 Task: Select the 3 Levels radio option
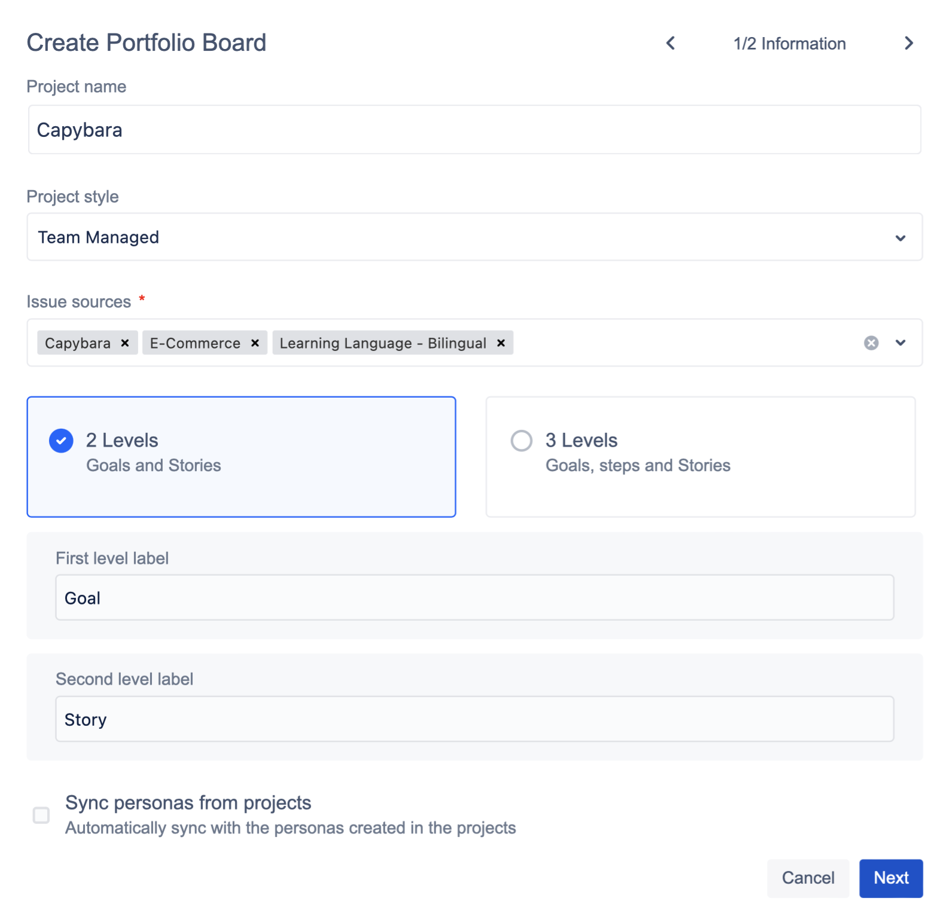[x=521, y=441]
